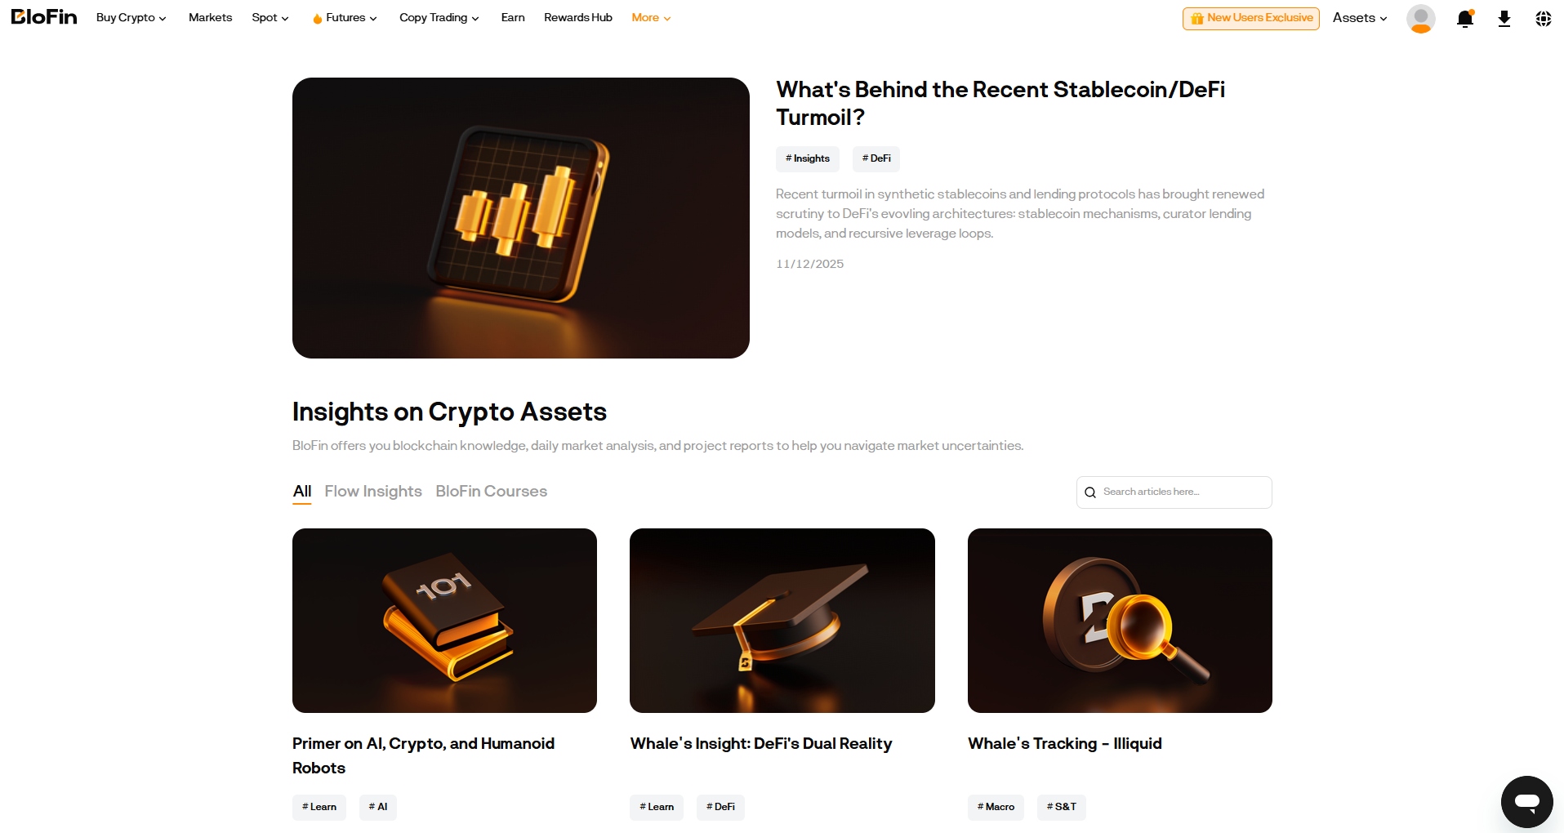Image resolution: width=1564 pixels, height=833 pixels.
Task: Select the BloFin Courses tab
Action: click(x=491, y=491)
